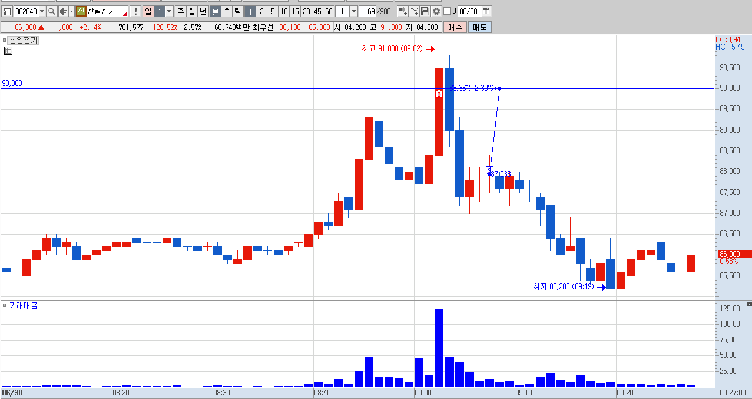This screenshot has width=752, height=399.
Task: Click the add candlestick chart icon
Action: [x=403, y=11]
